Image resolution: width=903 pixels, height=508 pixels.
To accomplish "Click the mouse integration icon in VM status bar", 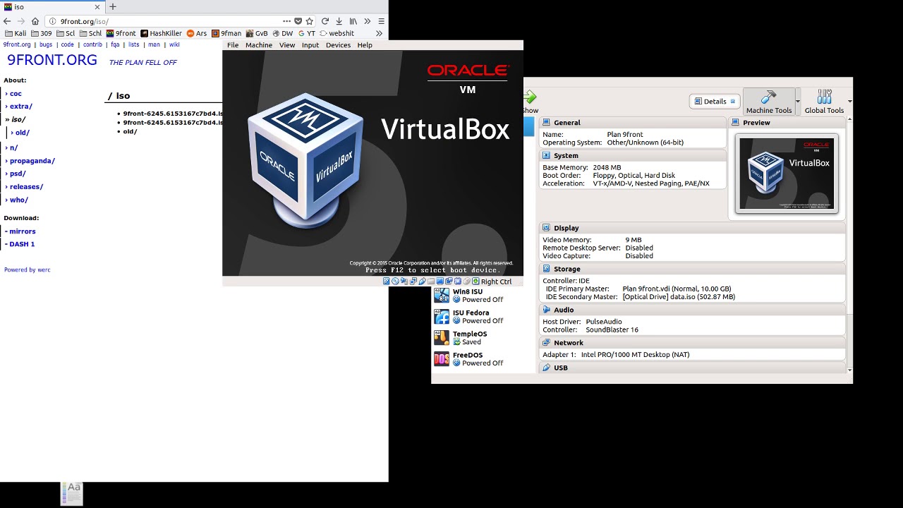I will [466, 281].
